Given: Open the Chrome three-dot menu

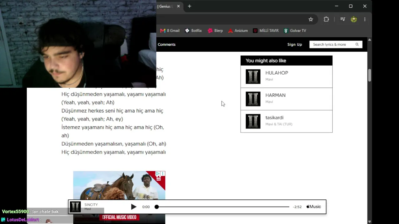Looking at the screenshot, I should pyautogui.click(x=365, y=19).
